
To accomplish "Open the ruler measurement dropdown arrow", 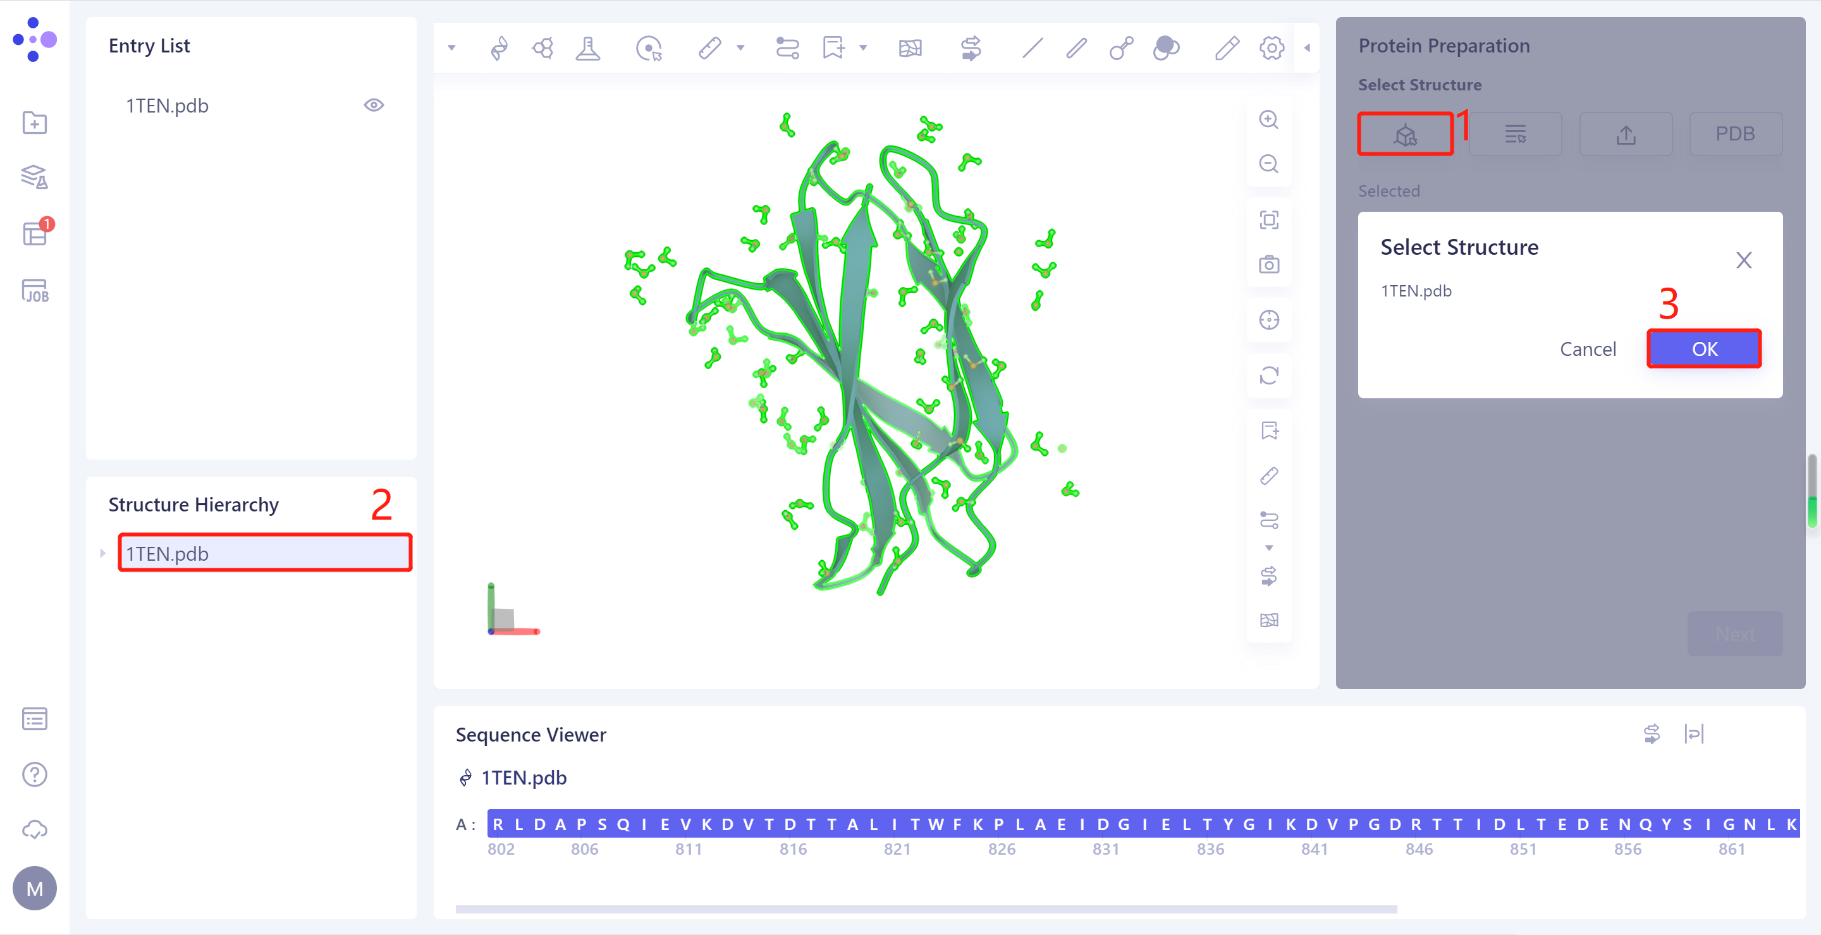I will (x=740, y=48).
